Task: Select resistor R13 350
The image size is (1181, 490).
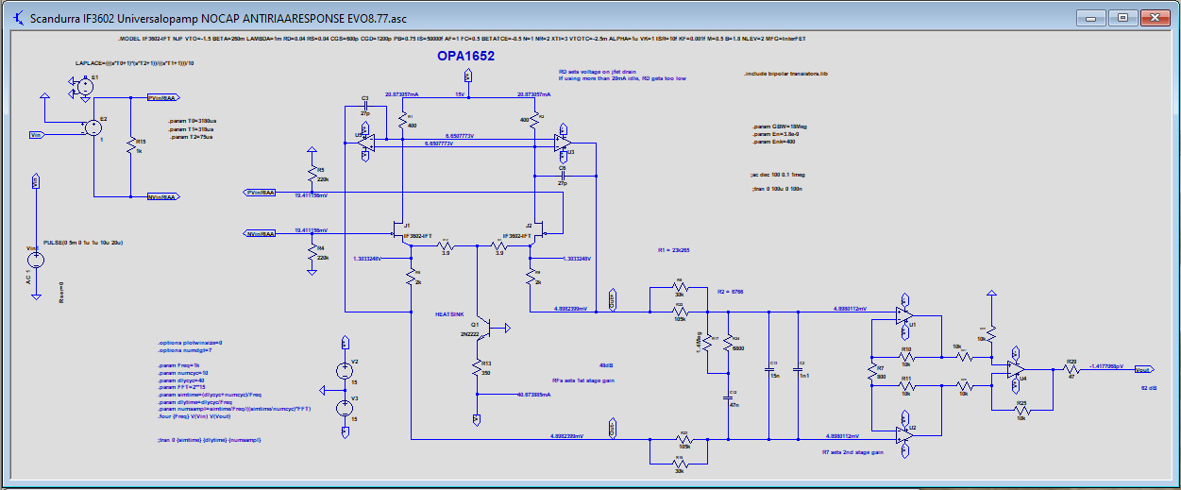Action: click(477, 367)
